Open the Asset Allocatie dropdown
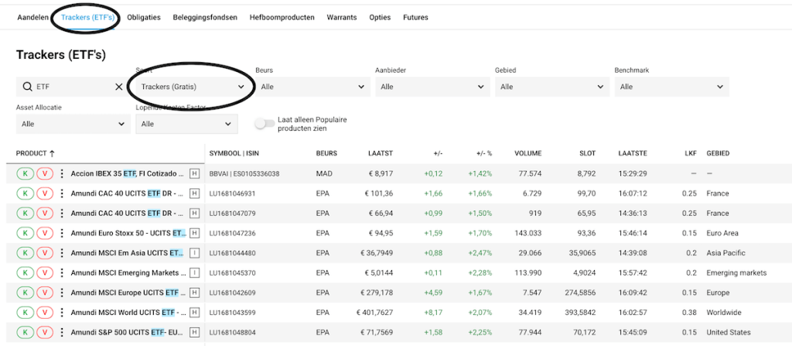The height and width of the screenshot is (346, 792). click(x=72, y=124)
